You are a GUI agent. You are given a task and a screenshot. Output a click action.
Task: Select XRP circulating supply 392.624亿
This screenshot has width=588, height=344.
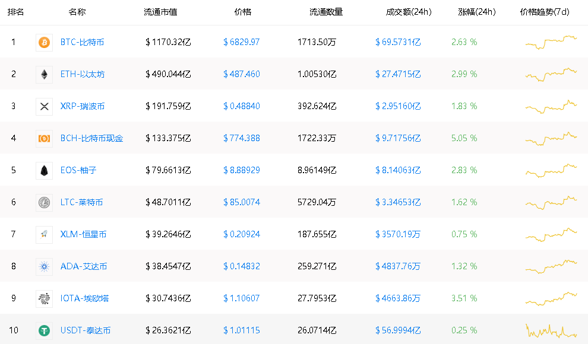click(x=317, y=106)
